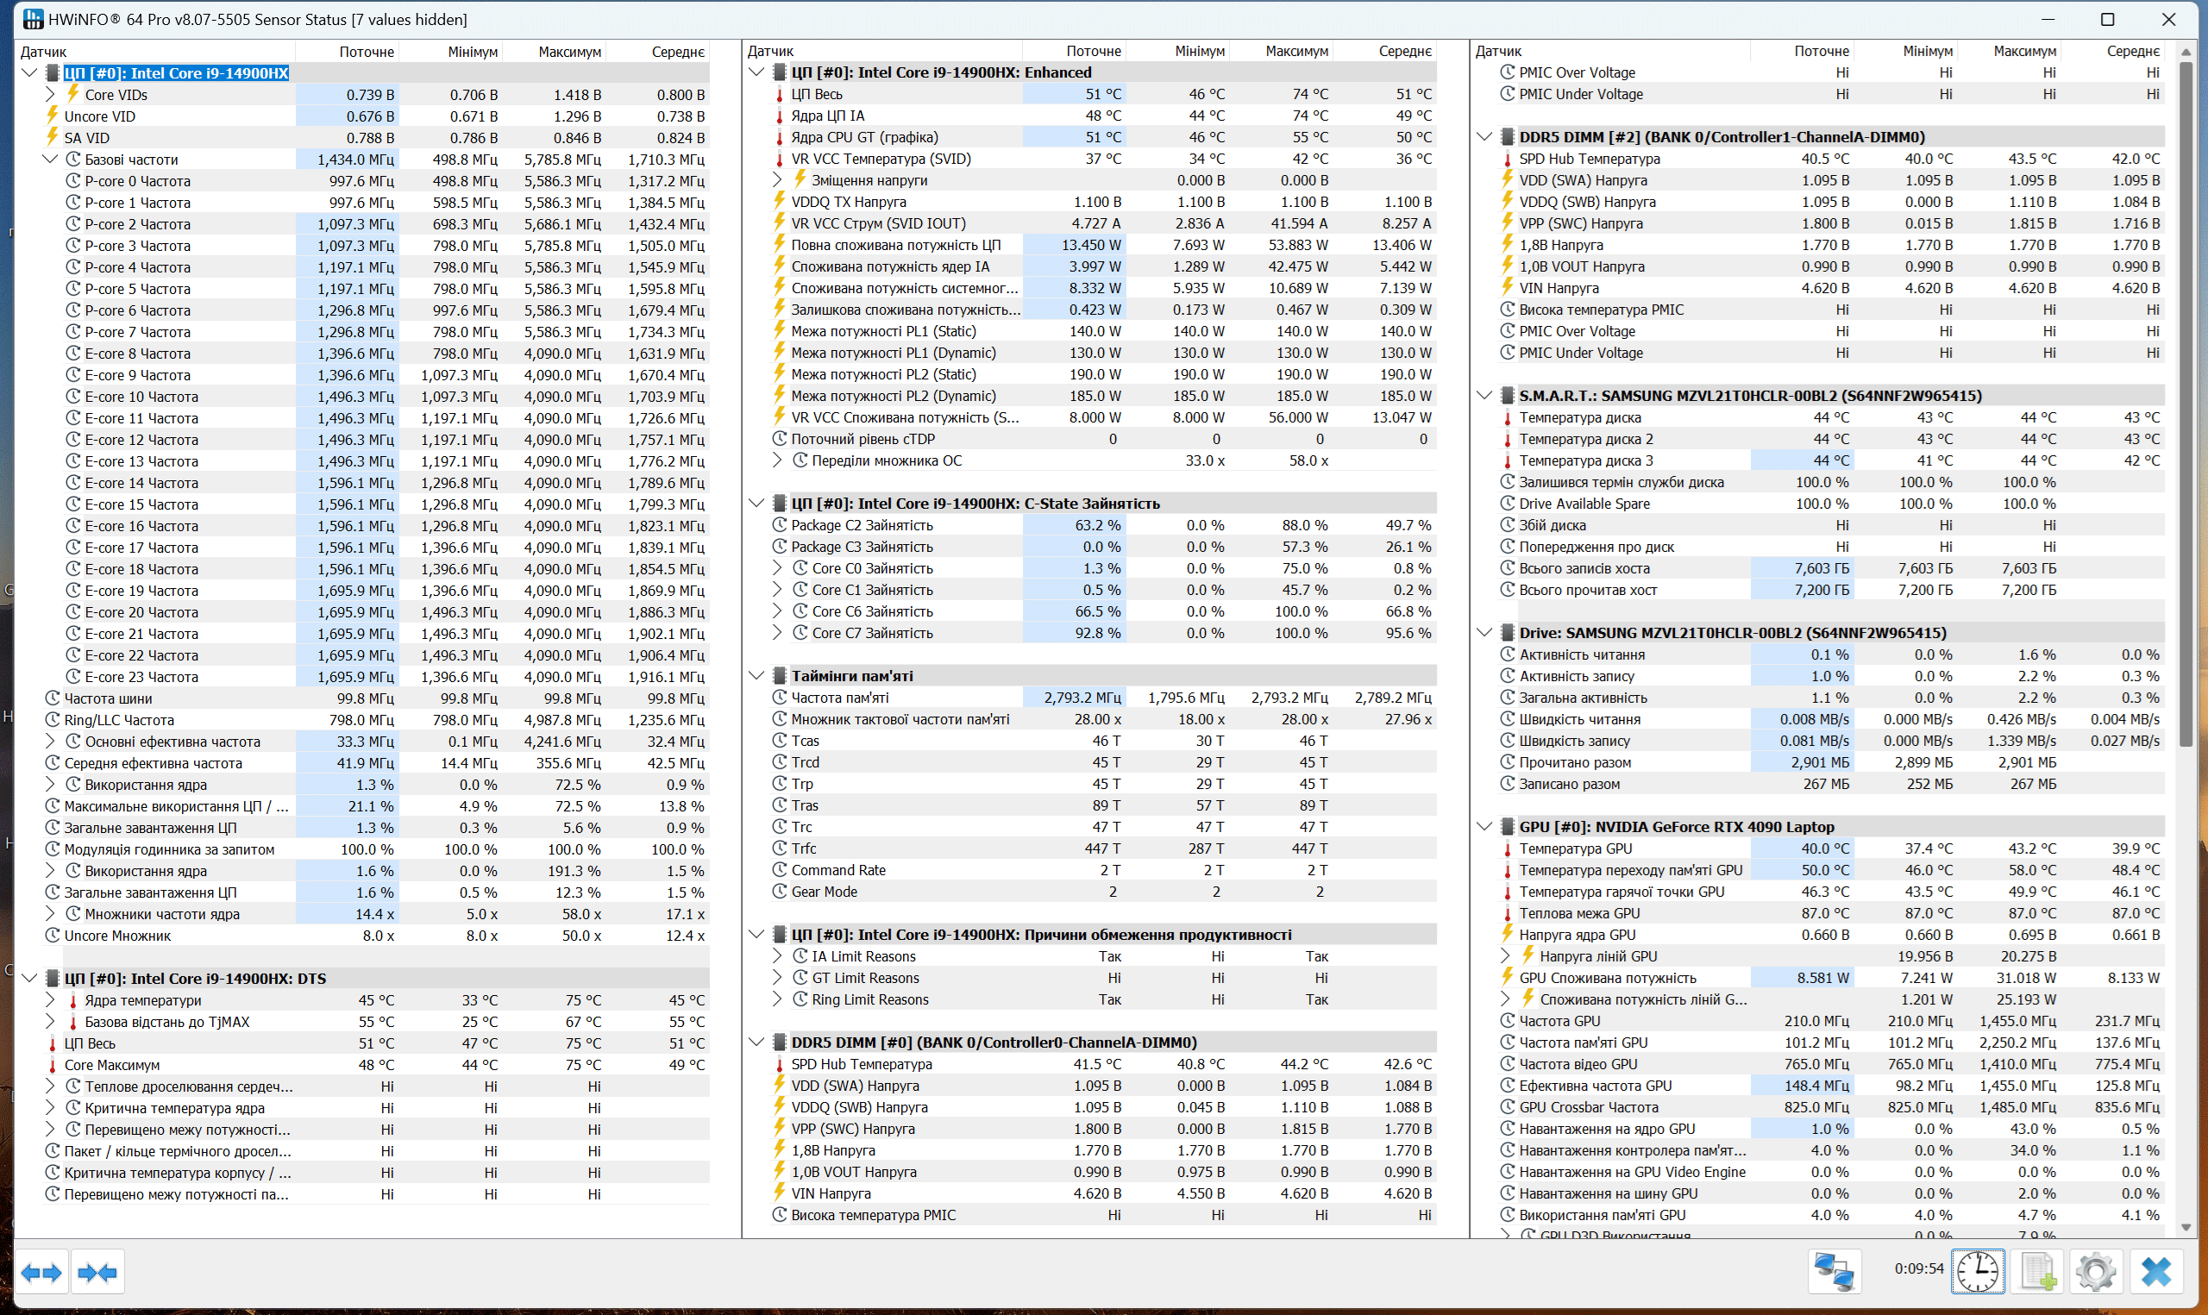The image size is (2208, 1315).
Task: Click the thermometer icon beside Core Максимум
Action: pos(53,1065)
